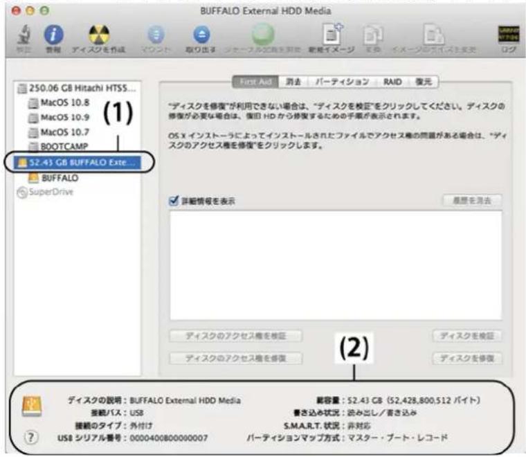Image resolution: width=526 pixels, height=457 pixels.
Task: Click the partition map value マスター・ブート・レコード
Action: coord(397,438)
